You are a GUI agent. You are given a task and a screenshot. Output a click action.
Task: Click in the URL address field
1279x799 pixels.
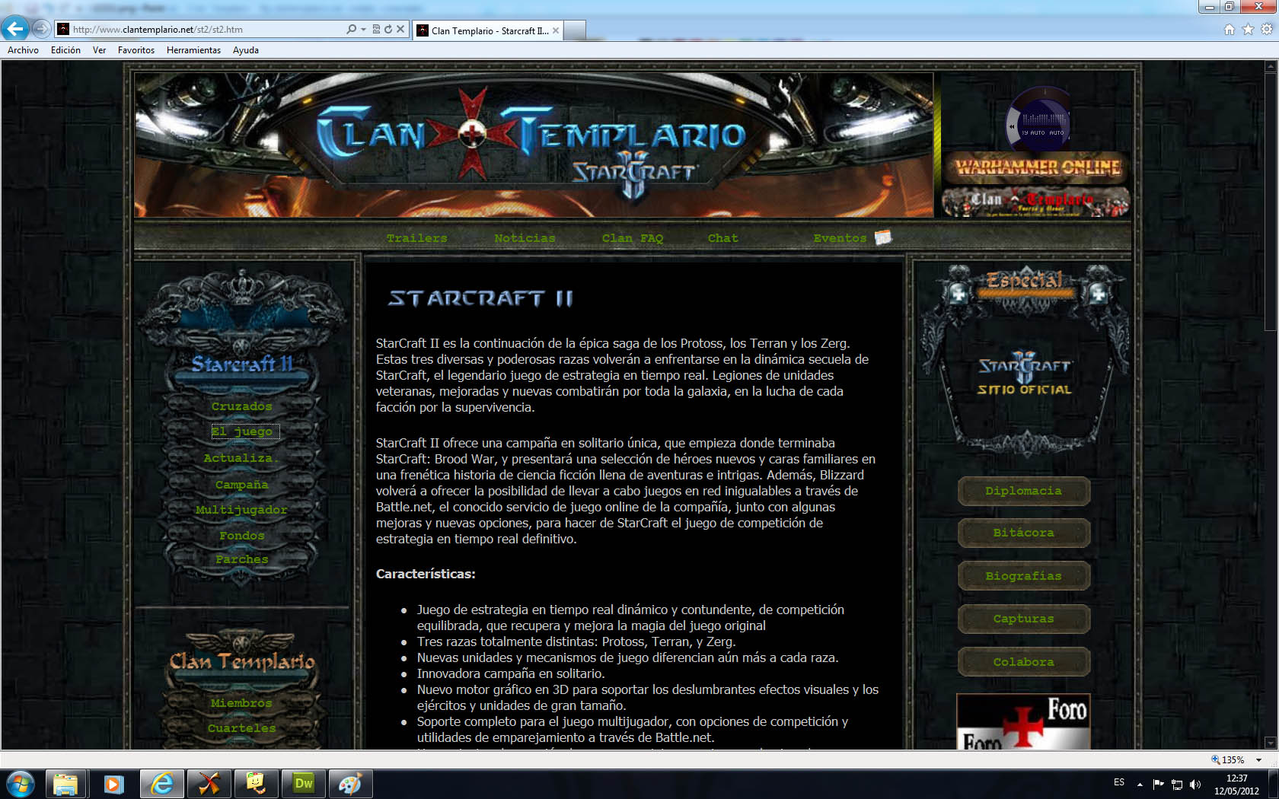(206, 30)
